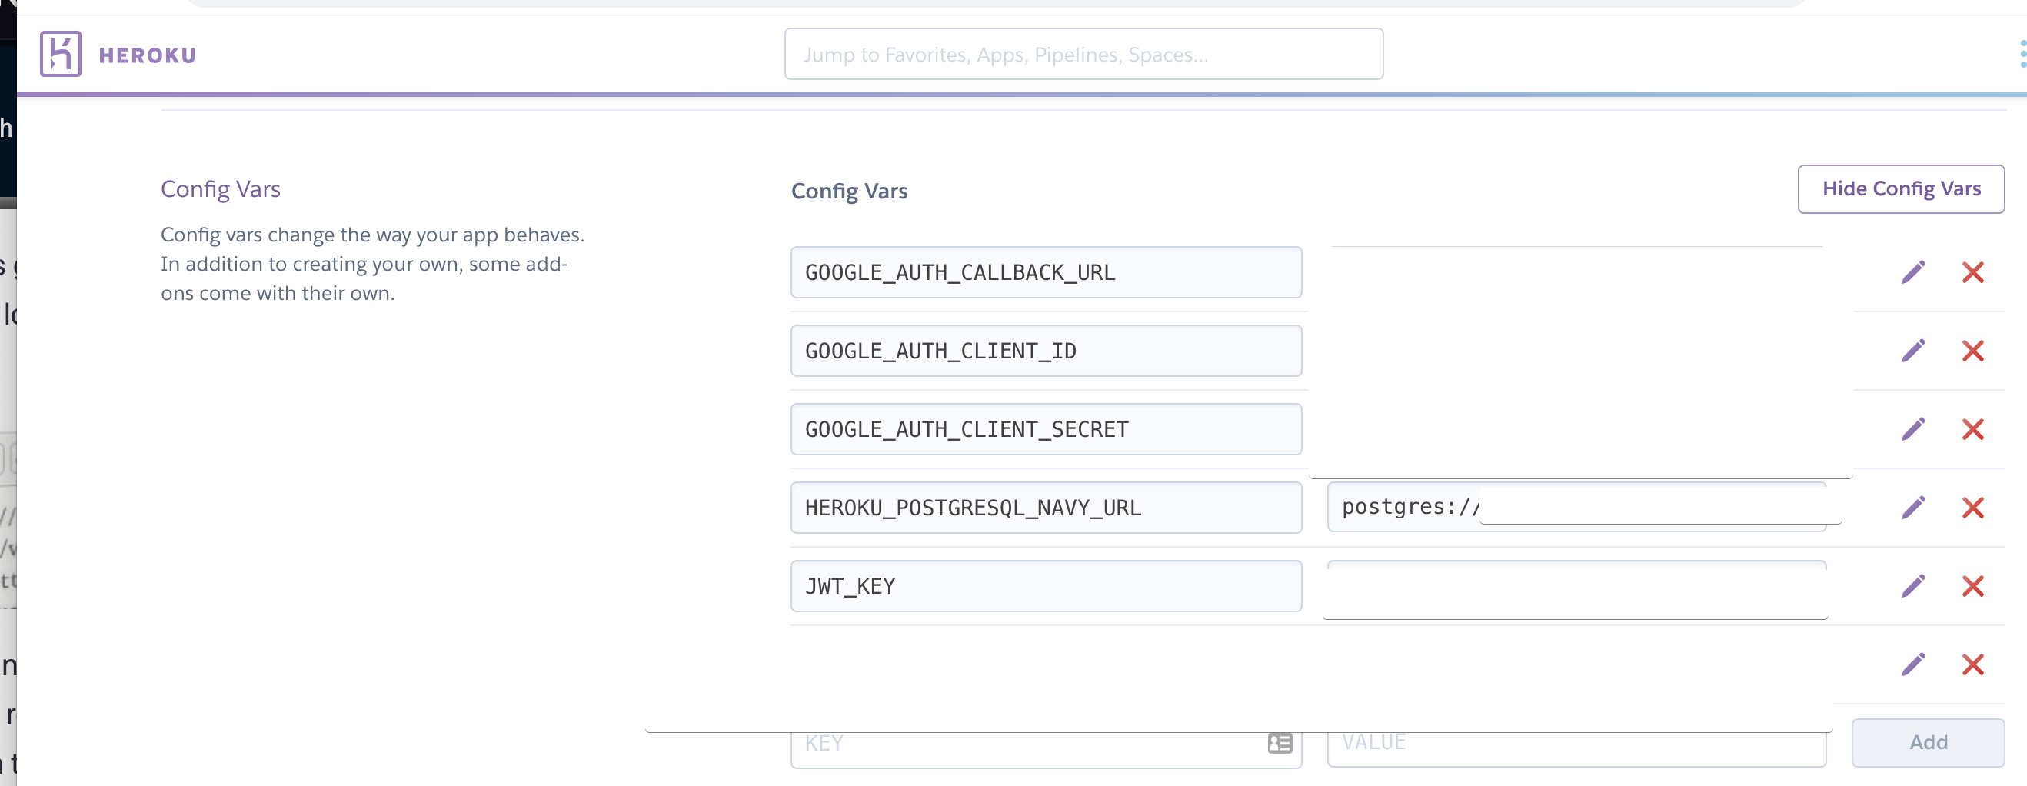Click the new VALUE input field

click(1576, 749)
